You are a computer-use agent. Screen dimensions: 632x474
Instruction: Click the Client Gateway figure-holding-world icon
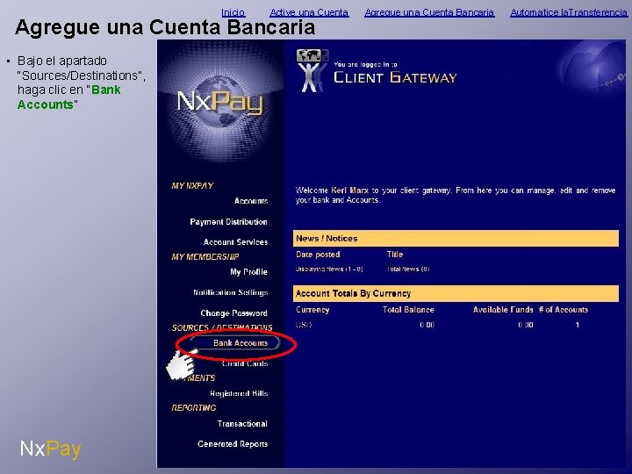pos(312,70)
